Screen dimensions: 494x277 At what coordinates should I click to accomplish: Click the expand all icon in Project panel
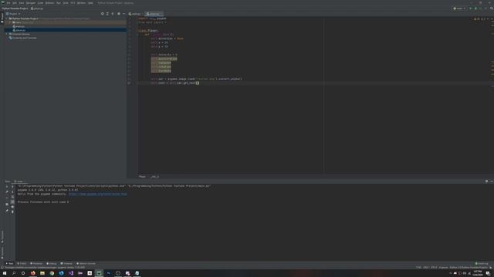click(107, 14)
